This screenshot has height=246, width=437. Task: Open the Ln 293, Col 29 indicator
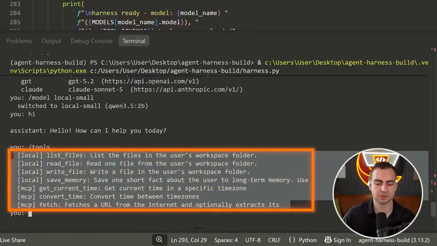tap(189, 240)
